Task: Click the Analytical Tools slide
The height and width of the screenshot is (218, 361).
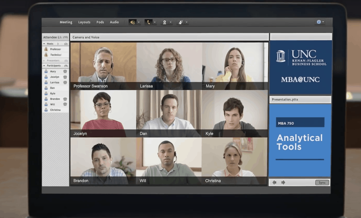Action: click(x=300, y=140)
